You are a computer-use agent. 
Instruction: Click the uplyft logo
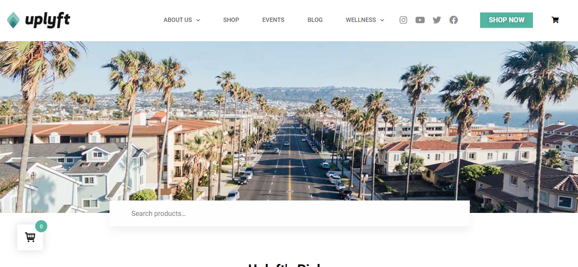pos(39,20)
